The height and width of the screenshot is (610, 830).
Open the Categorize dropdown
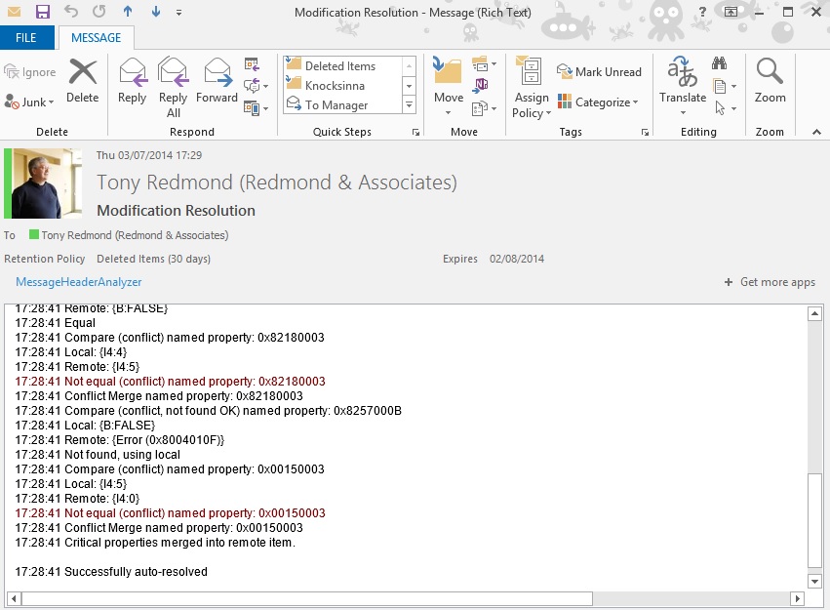click(598, 102)
